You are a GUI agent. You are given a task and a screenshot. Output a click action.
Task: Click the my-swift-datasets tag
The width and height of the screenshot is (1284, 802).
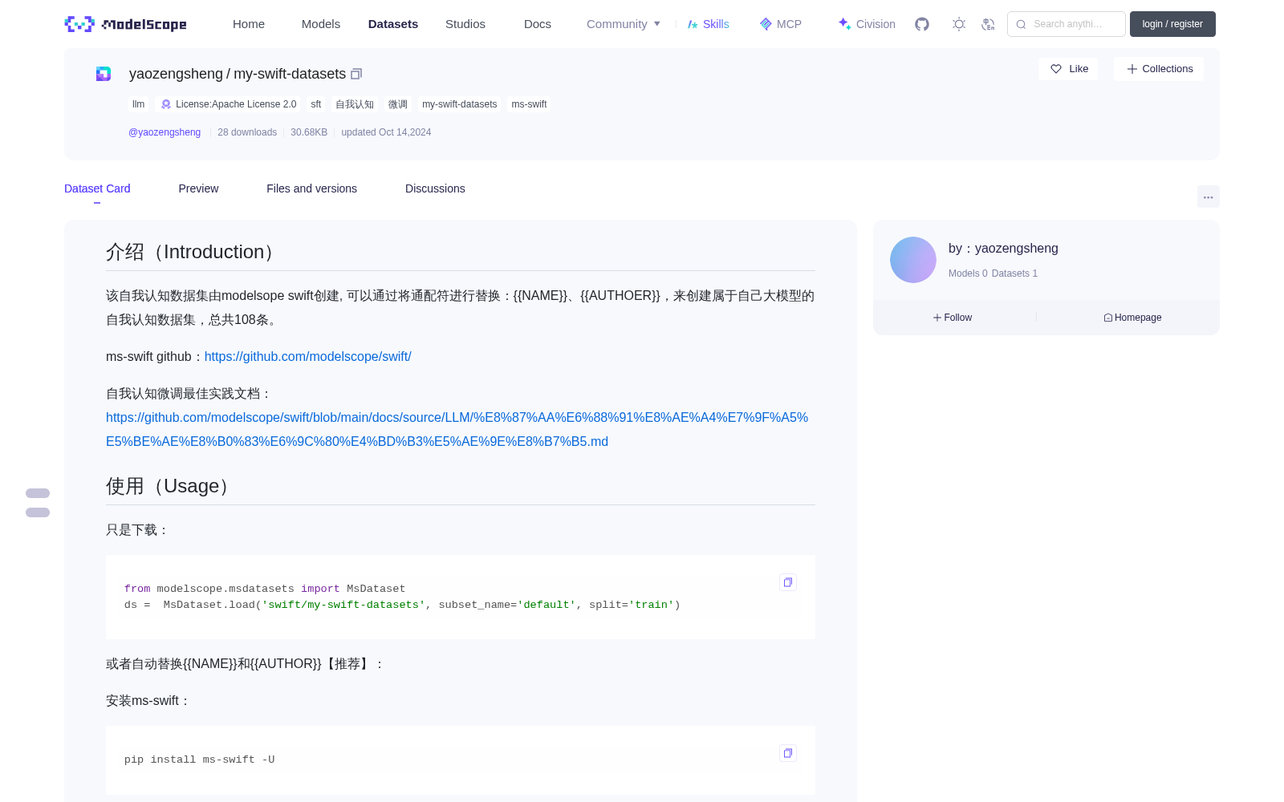tap(460, 104)
